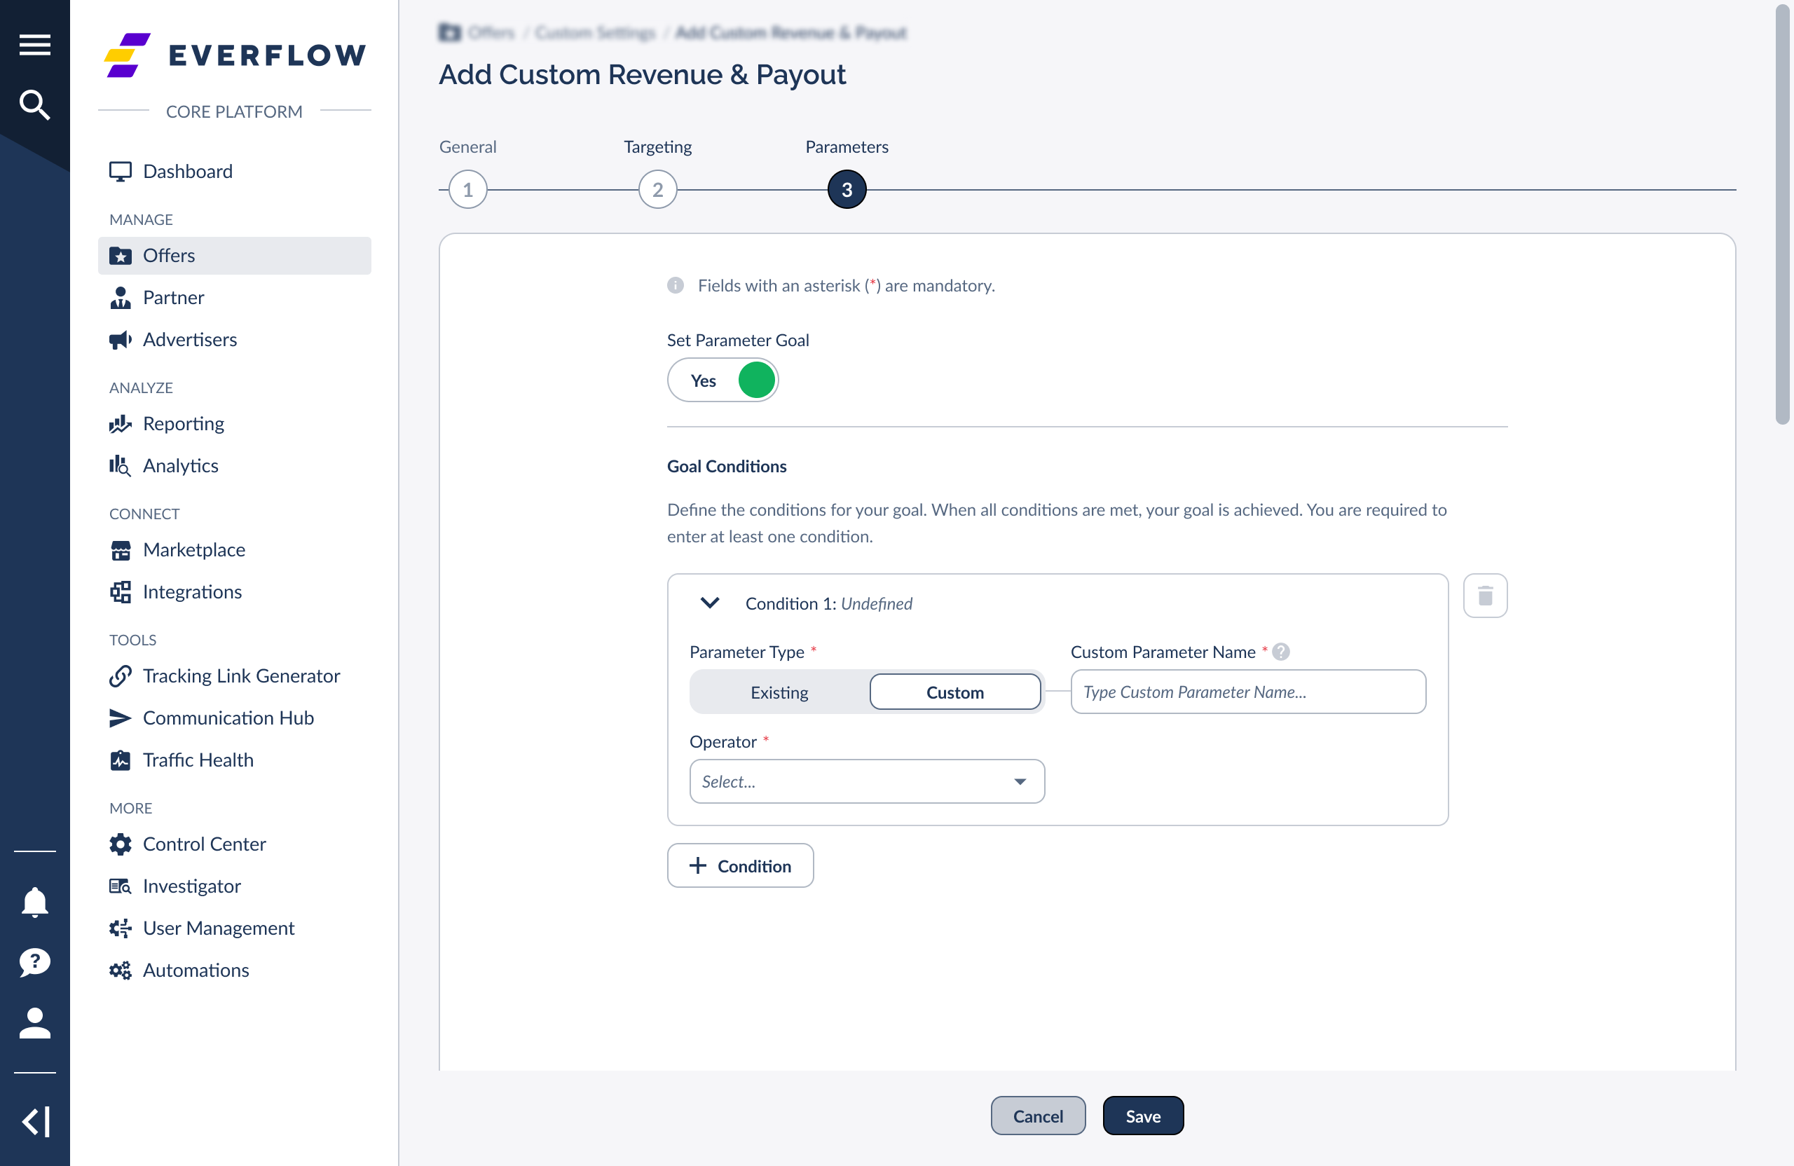This screenshot has width=1794, height=1166.
Task: Open the help chat bubble icon
Action: (34, 963)
